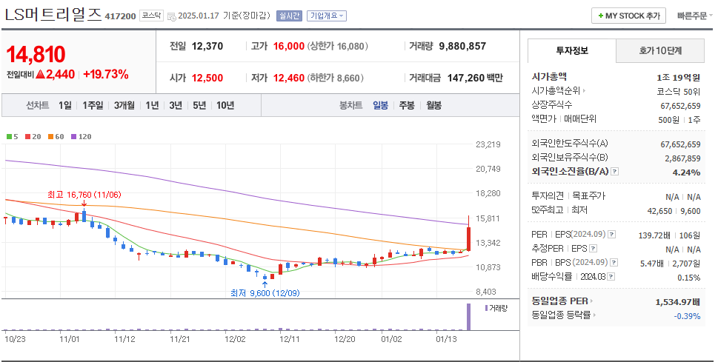
Task: Switch the candle chart to 일봉
Action: tap(380, 105)
